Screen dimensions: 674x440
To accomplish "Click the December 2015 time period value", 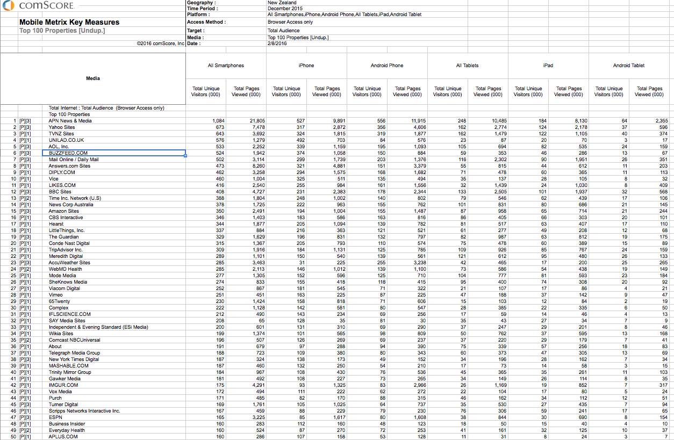I will coord(286,9).
